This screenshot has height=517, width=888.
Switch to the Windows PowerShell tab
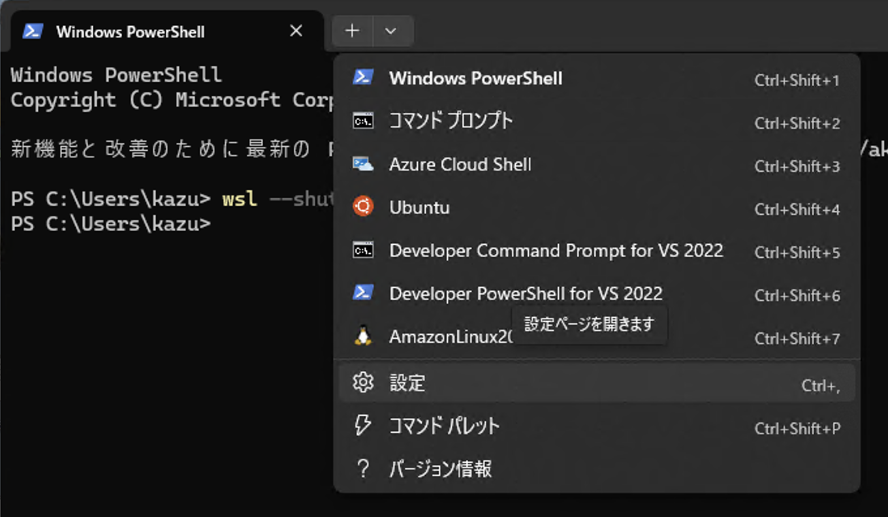(x=131, y=31)
